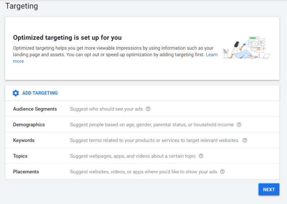Click the ADD TARGETING label

(x=40, y=93)
